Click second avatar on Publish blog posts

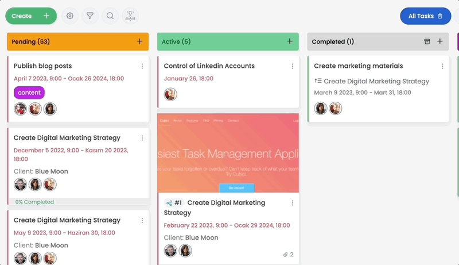click(x=35, y=109)
